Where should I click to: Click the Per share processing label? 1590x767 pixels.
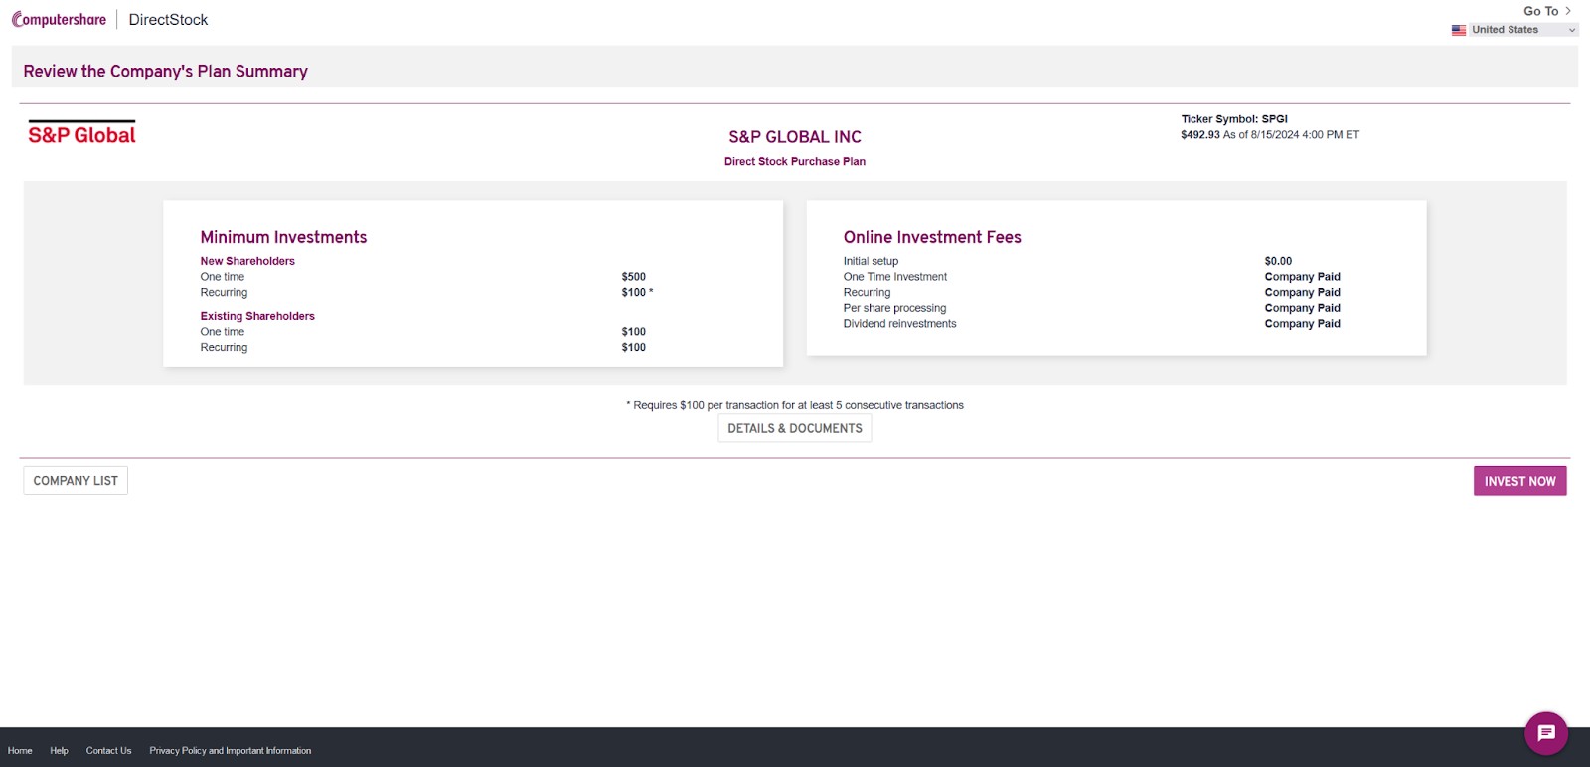(894, 308)
